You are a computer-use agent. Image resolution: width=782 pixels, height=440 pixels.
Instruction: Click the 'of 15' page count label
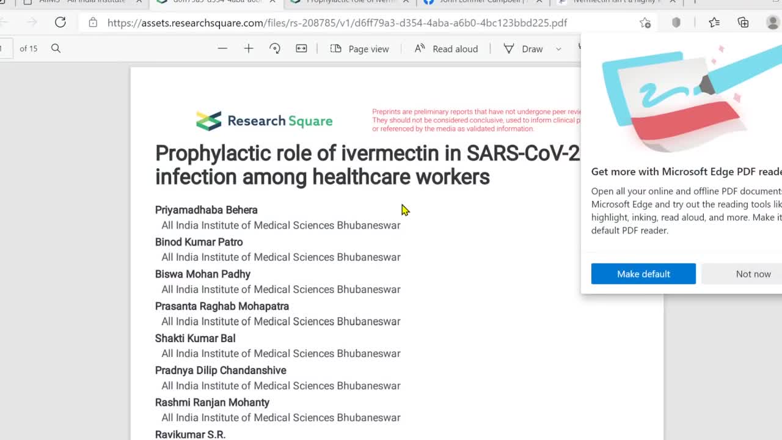click(28, 48)
